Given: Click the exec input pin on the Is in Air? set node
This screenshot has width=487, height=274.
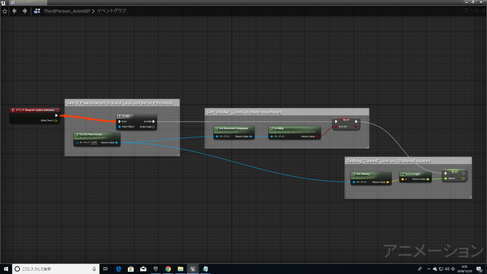Looking at the screenshot, I should [x=336, y=121].
